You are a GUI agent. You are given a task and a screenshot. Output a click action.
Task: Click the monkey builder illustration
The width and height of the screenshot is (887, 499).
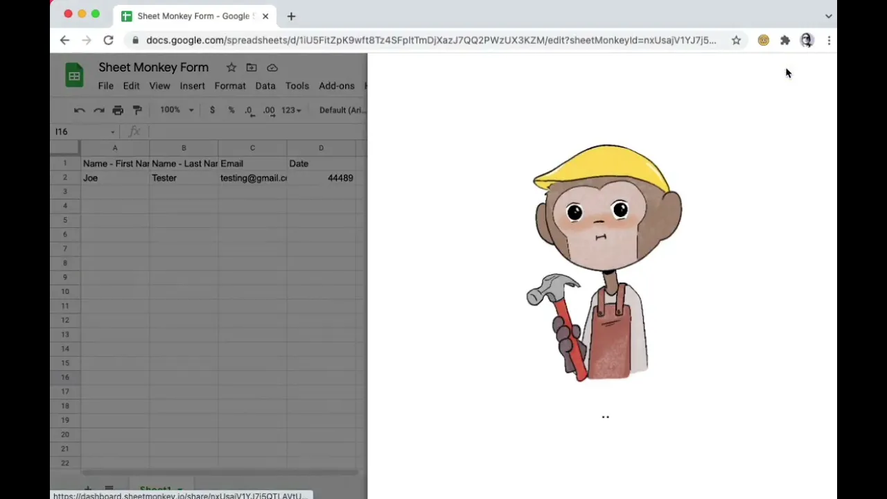point(604,263)
